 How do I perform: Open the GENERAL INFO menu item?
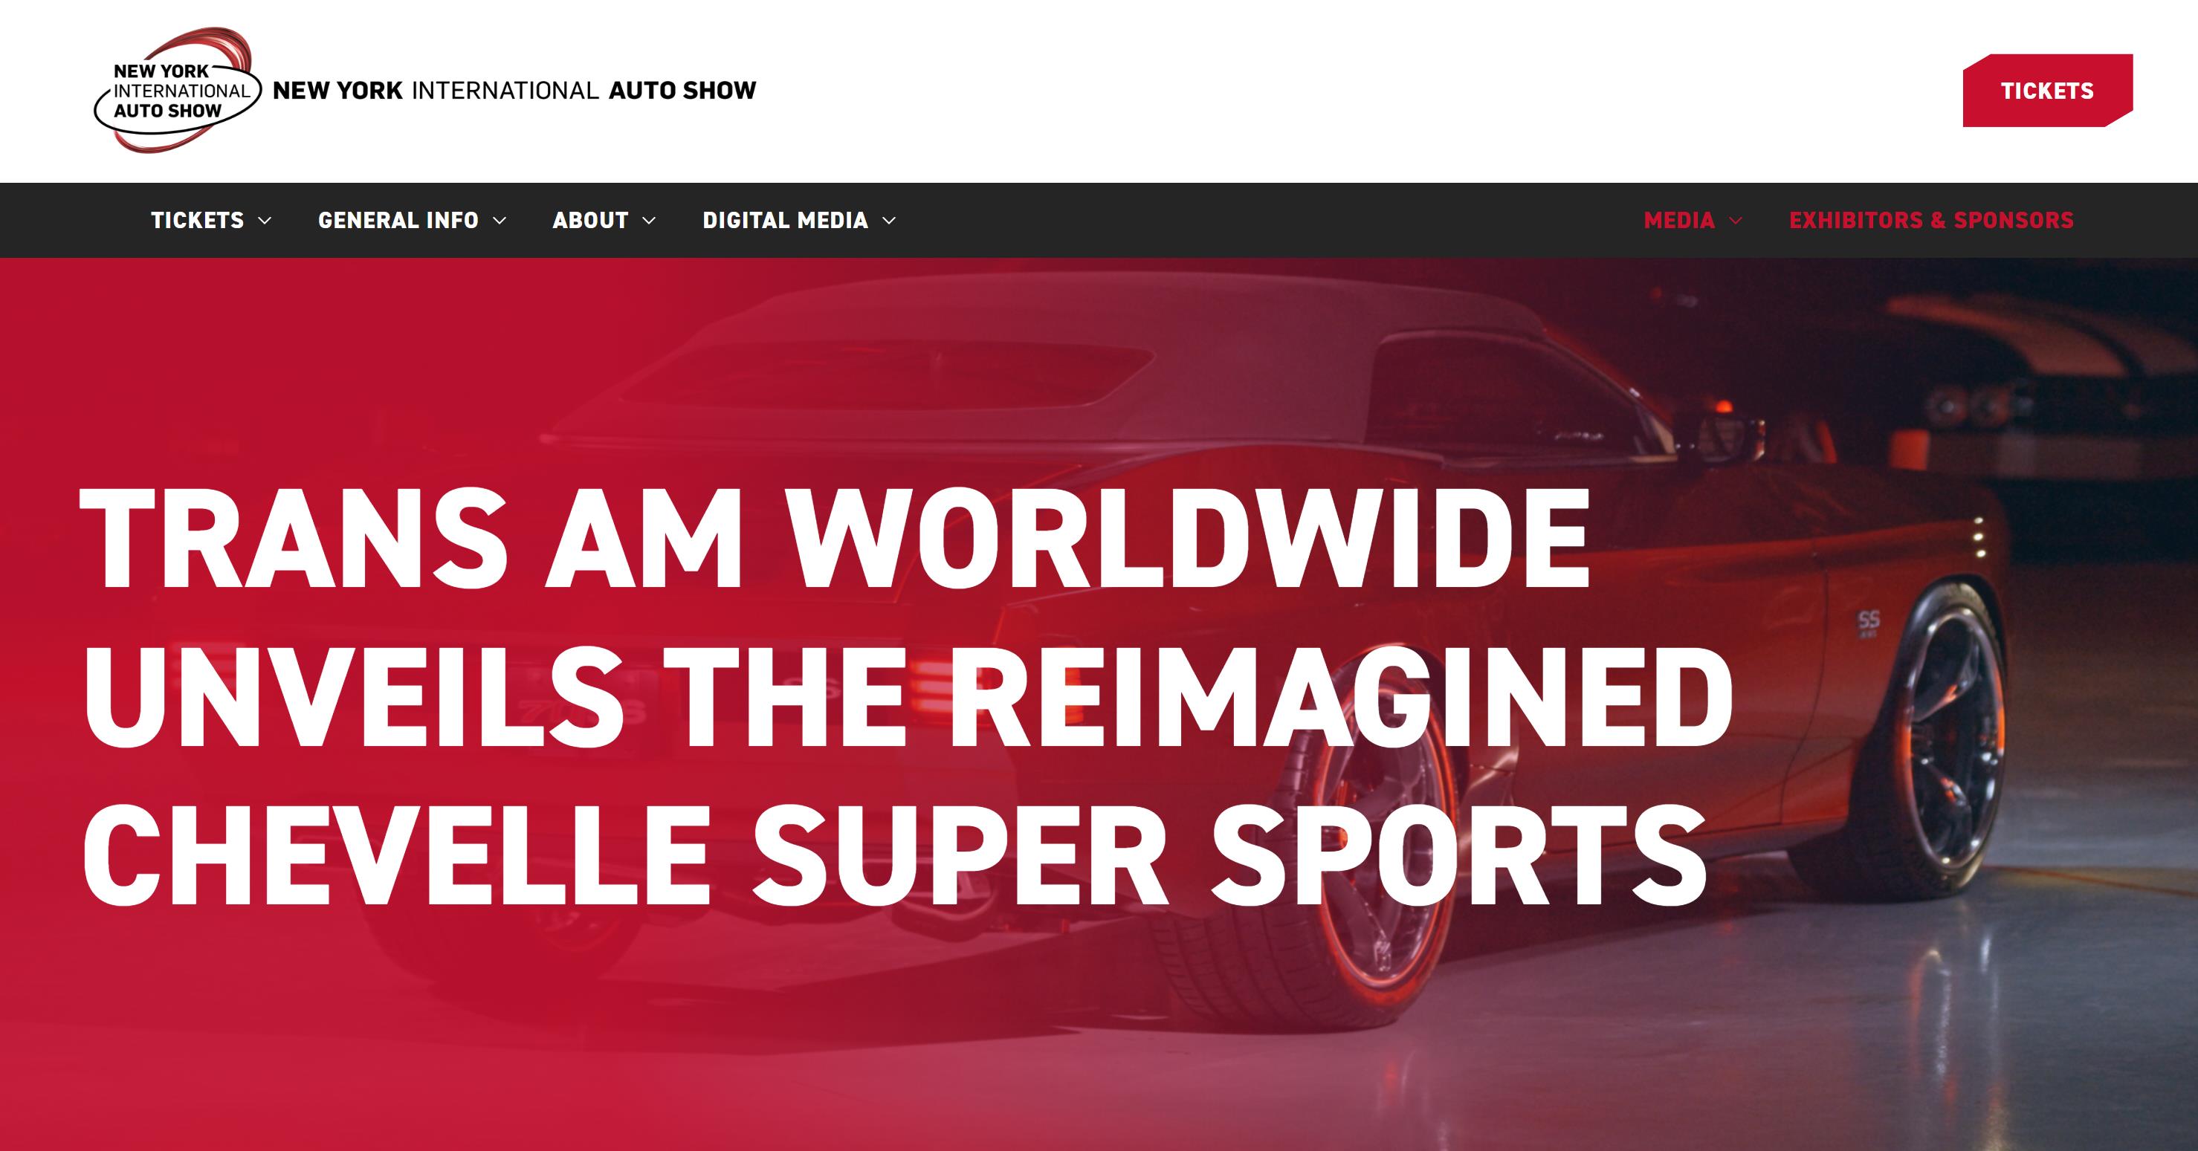[398, 220]
